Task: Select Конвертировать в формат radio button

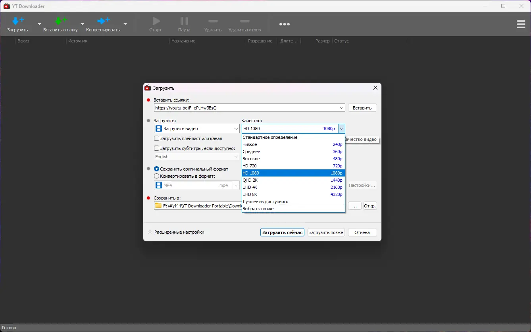Action: [x=157, y=176]
